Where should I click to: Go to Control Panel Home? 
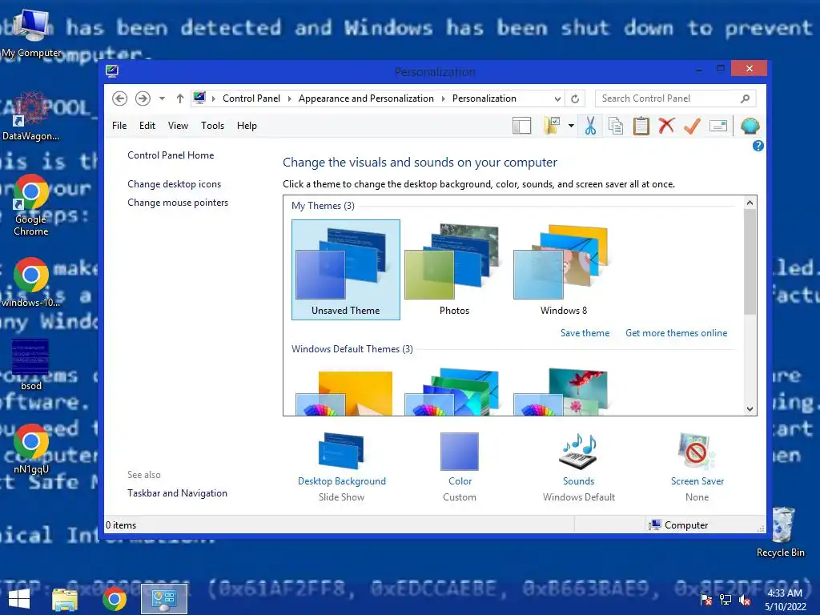click(171, 155)
